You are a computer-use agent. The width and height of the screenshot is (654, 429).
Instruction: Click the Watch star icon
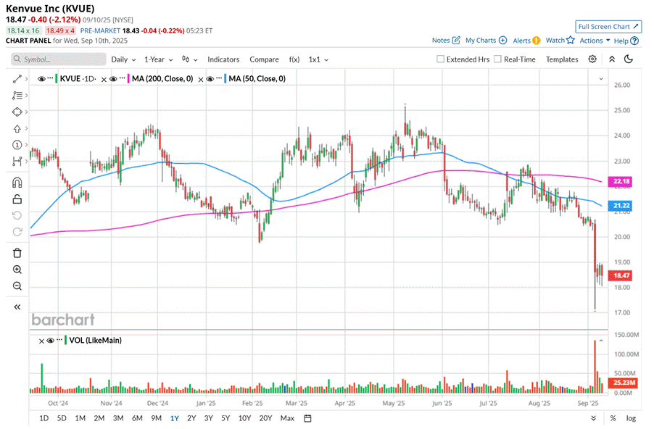point(571,41)
